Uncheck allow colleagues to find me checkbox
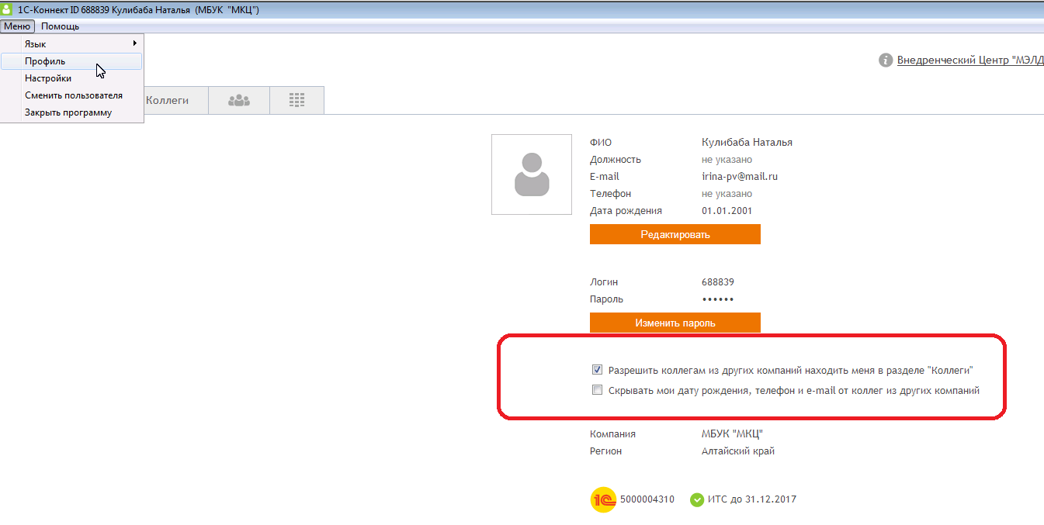This screenshot has height=525, width=1044. coord(597,370)
